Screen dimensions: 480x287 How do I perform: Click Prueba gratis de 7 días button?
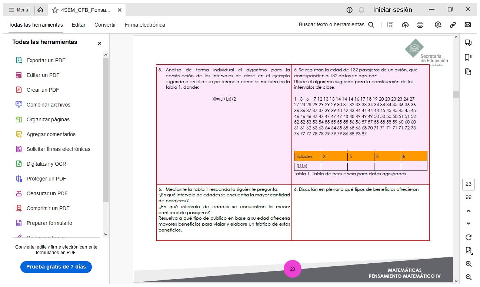(x=56, y=267)
